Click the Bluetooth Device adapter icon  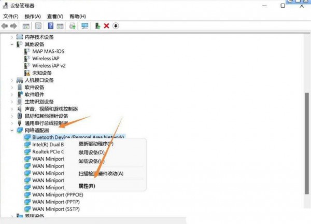tap(27, 137)
